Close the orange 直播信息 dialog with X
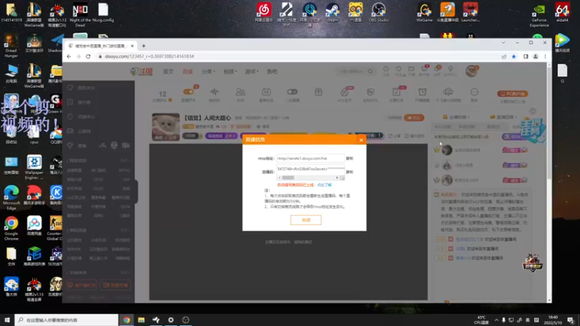Screen dimensions: 580x326 tap(361, 140)
